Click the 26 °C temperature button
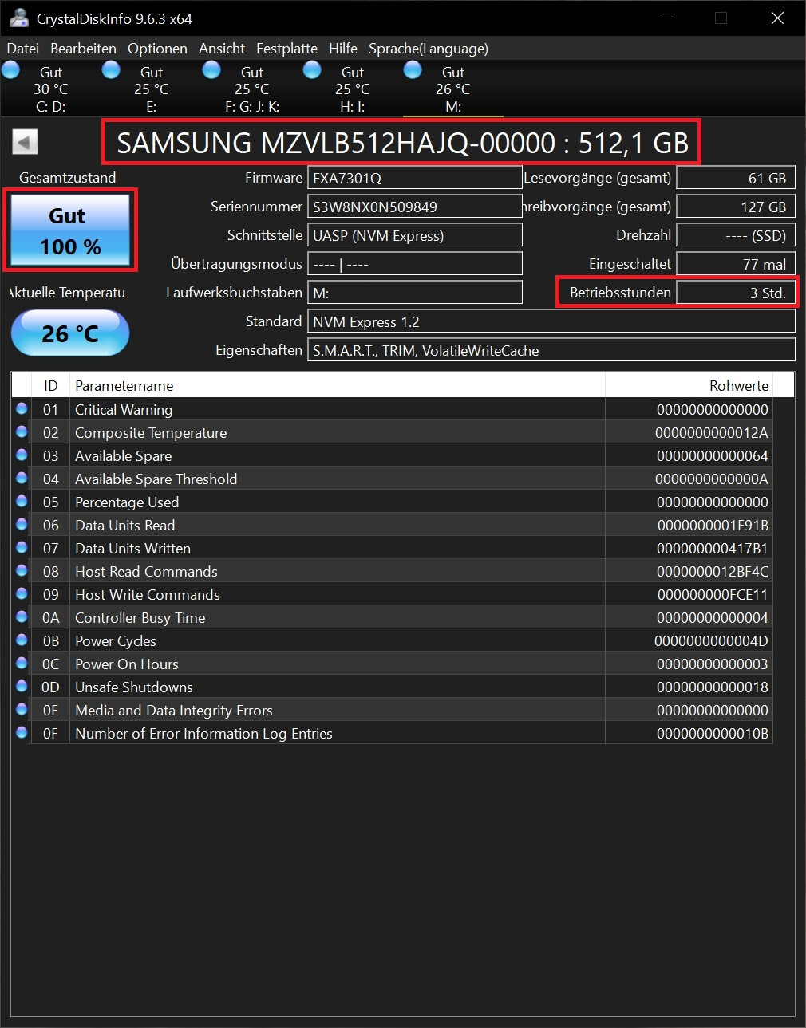The height and width of the screenshot is (1028, 806). 70,333
